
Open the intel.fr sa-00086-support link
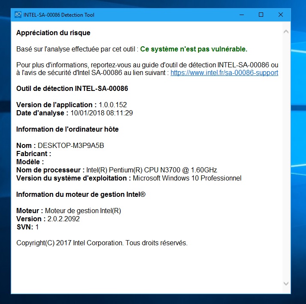[224, 73]
